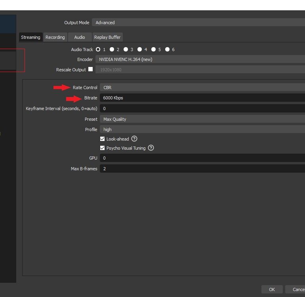The height and width of the screenshot is (297, 305).
Task: Open the Profile dropdown set to high
Action: (202, 129)
